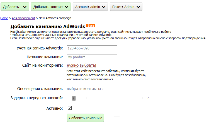Click the нужно выбрать! site link
Image resolution: width=209 pixels, height=125 pixels.
click(81, 66)
